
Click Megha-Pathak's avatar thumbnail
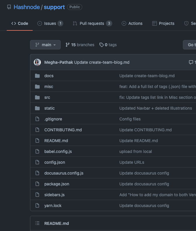37,62
